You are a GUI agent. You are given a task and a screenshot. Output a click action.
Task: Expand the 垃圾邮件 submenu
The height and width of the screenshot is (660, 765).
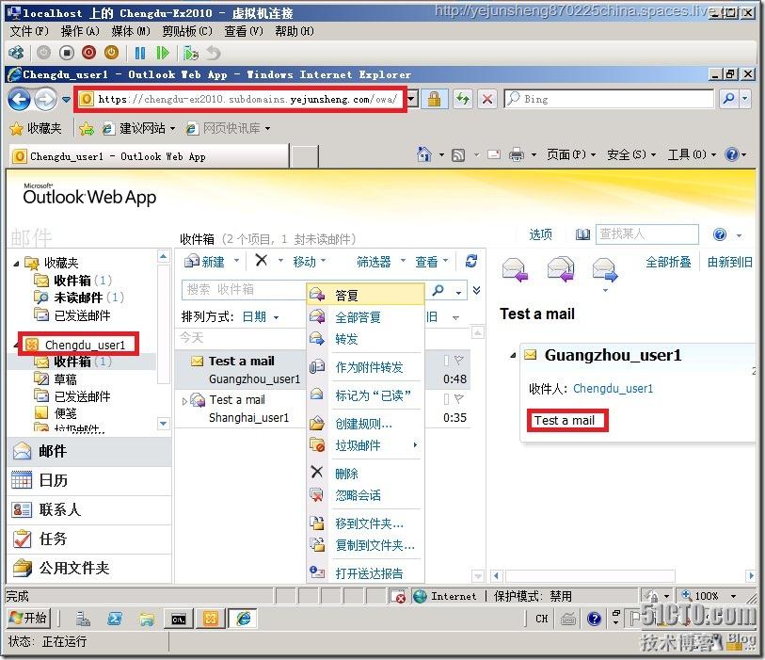tap(365, 445)
